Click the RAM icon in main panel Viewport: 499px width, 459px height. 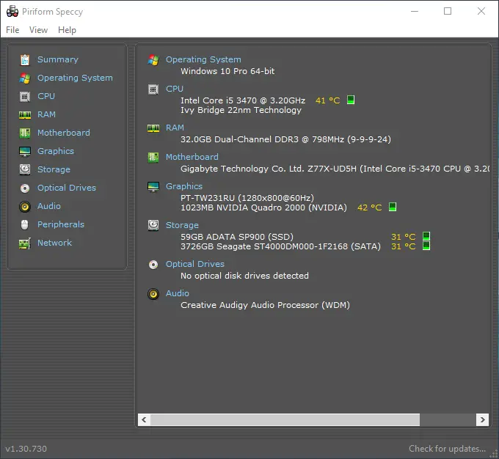tap(153, 128)
